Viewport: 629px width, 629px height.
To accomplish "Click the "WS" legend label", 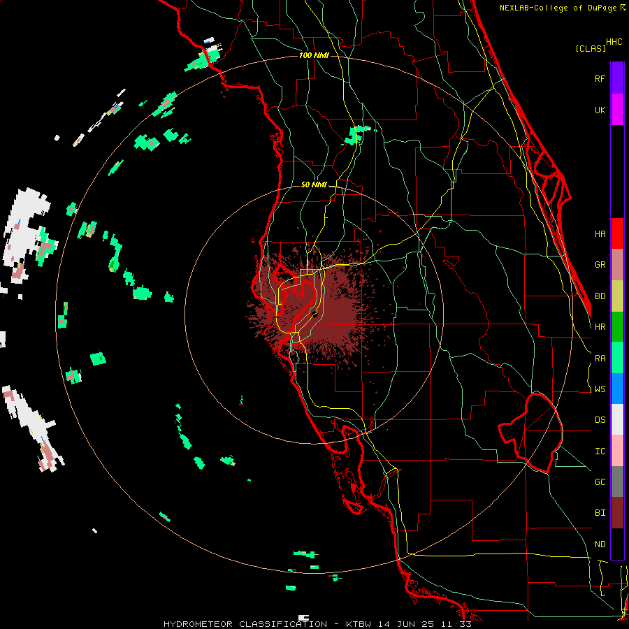I will click(600, 389).
